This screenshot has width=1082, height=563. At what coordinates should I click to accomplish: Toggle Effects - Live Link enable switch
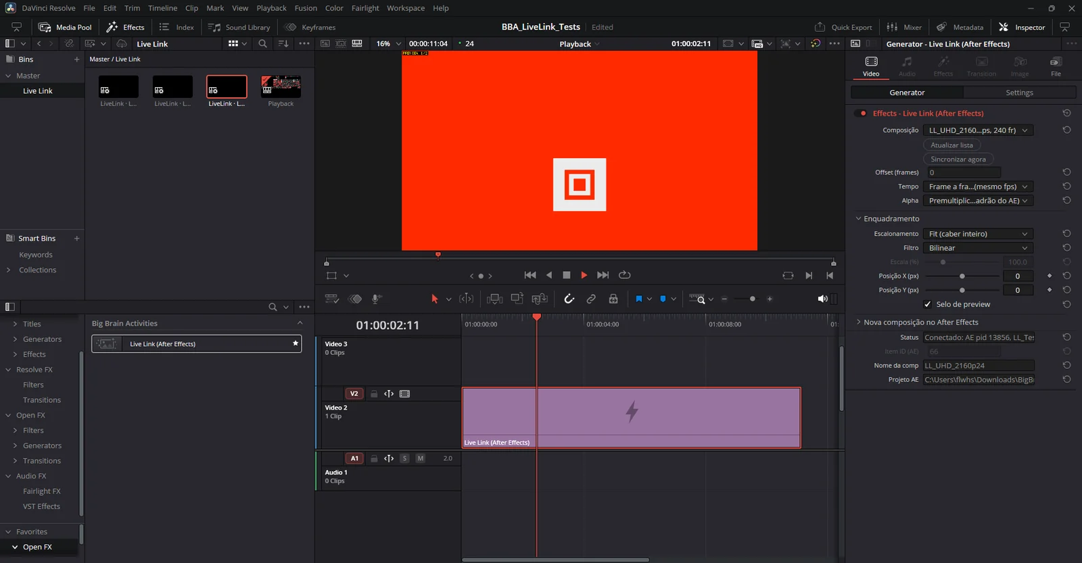pos(861,114)
